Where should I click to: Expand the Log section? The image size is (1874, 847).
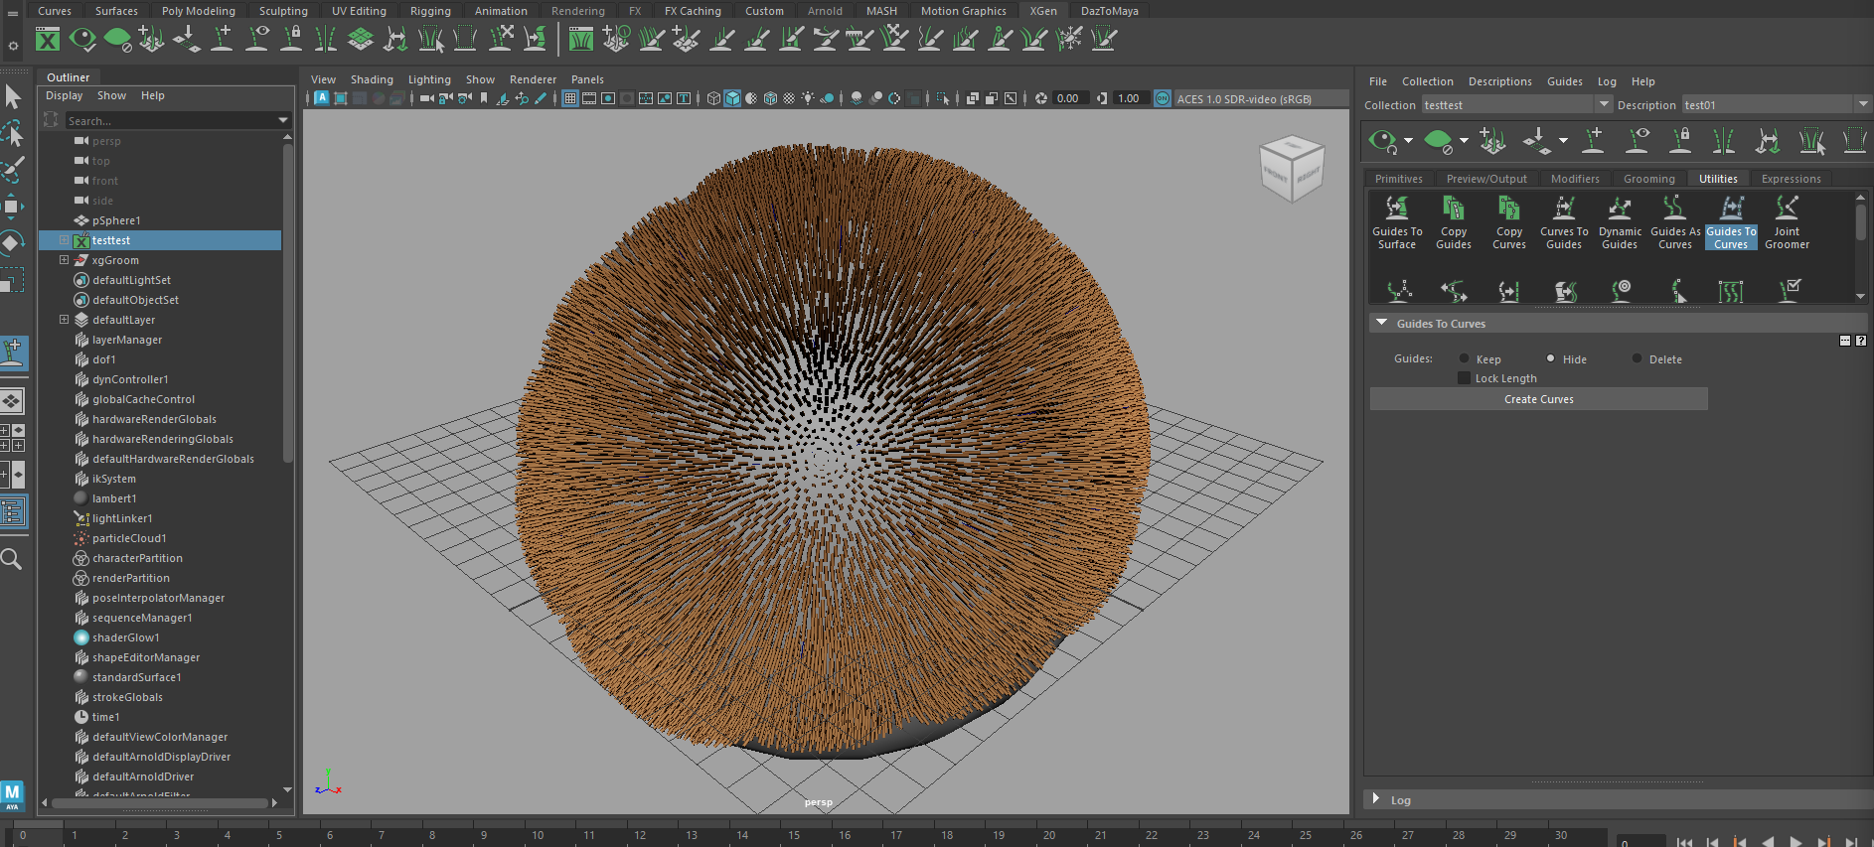(1376, 799)
